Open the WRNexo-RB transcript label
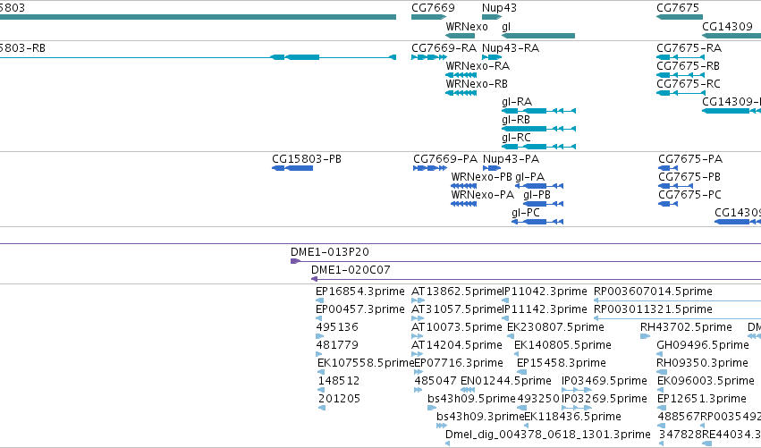The width and height of the screenshot is (761, 448). coord(477,84)
